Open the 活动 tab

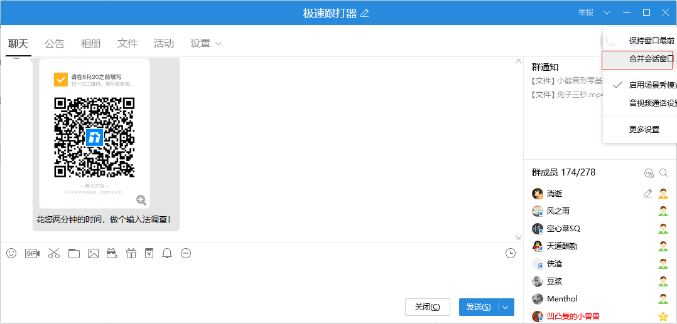click(164, 43)
